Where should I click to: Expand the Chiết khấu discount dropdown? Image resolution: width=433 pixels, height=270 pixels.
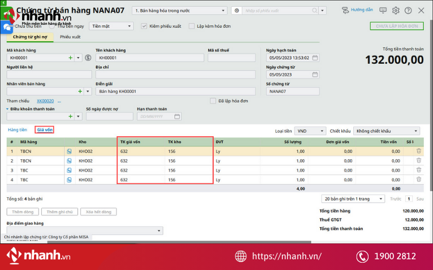(x=415, y=131)
